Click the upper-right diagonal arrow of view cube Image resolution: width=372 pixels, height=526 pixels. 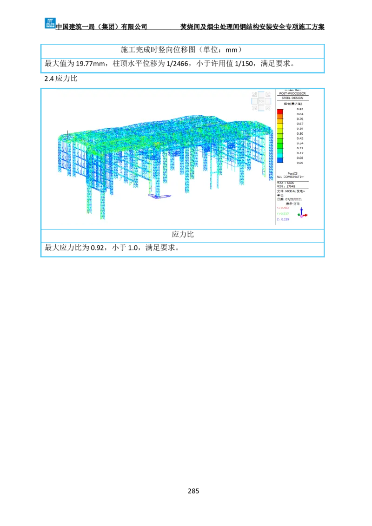[267, 94]
